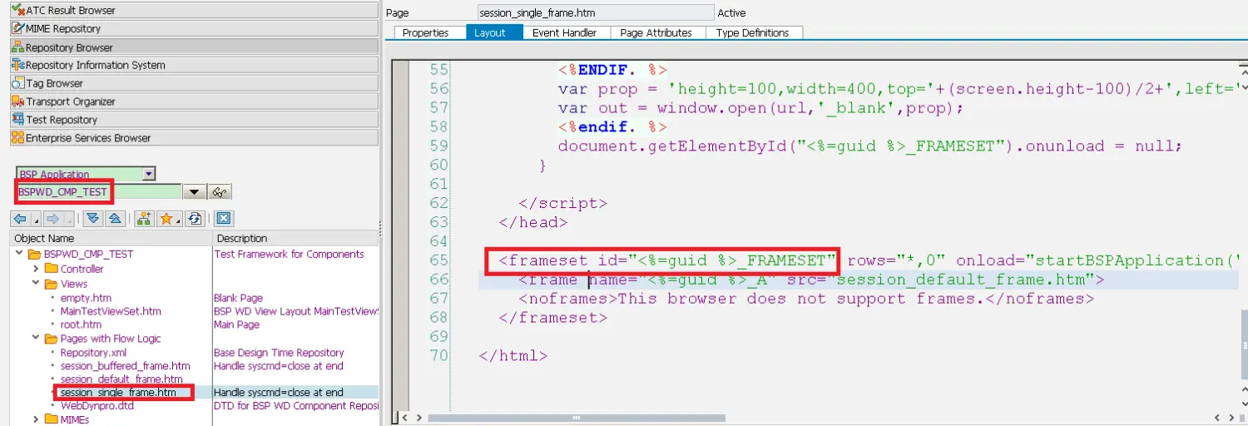Click the 'Base Design Time Repository' description
The width and height of the screenshot is (1248, 426).
tap(279, 353)
